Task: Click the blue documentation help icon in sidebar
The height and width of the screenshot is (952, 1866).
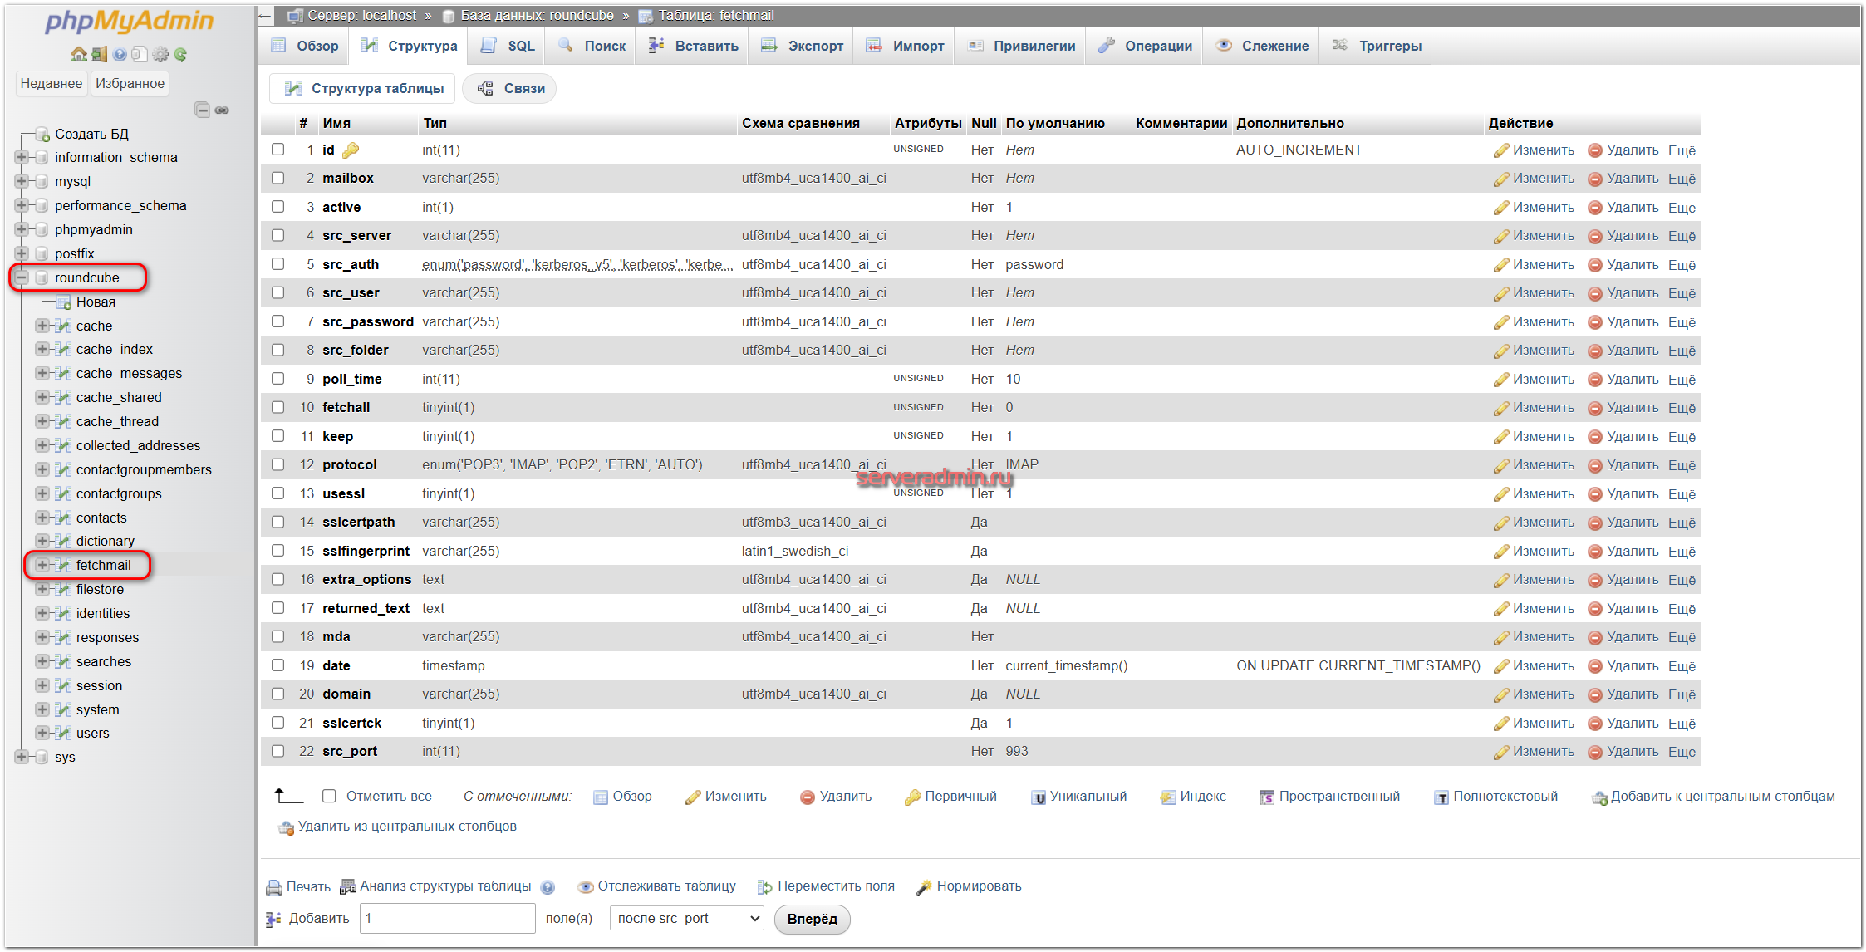Action: coord(120,55)
